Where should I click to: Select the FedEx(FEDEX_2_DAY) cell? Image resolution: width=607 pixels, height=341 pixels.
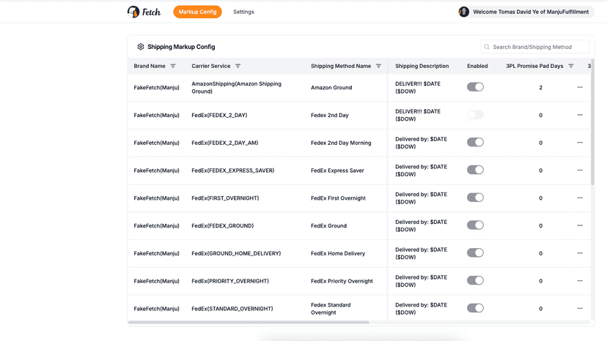coord(219,115)
